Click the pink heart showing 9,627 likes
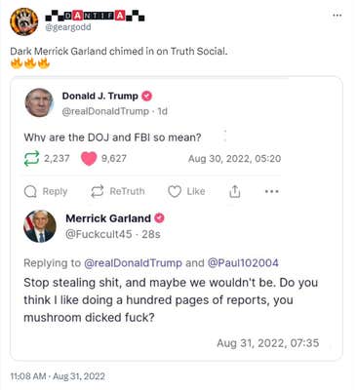Viewport: 357px width, 390px height. point(89,159)
